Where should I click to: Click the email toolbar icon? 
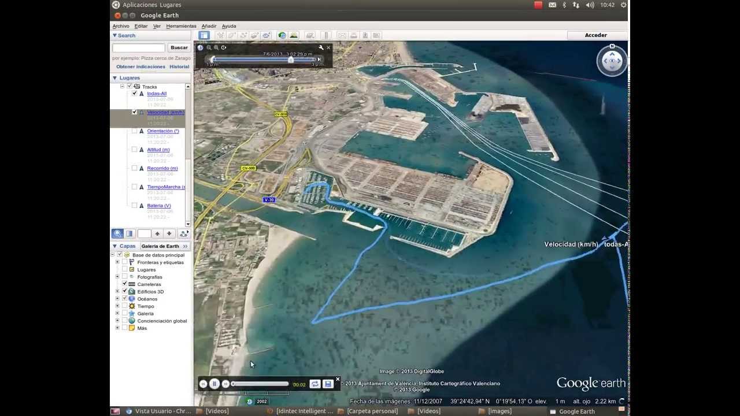(342, 35)
